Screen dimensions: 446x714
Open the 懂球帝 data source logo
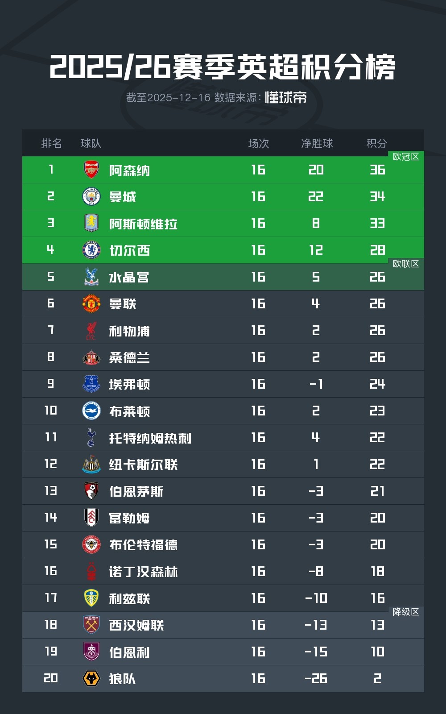pyautogui.click(x=286, y=97)
